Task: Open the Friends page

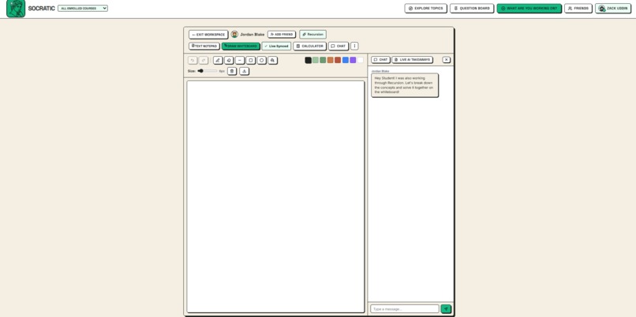Action: click(x=578, y=8)
